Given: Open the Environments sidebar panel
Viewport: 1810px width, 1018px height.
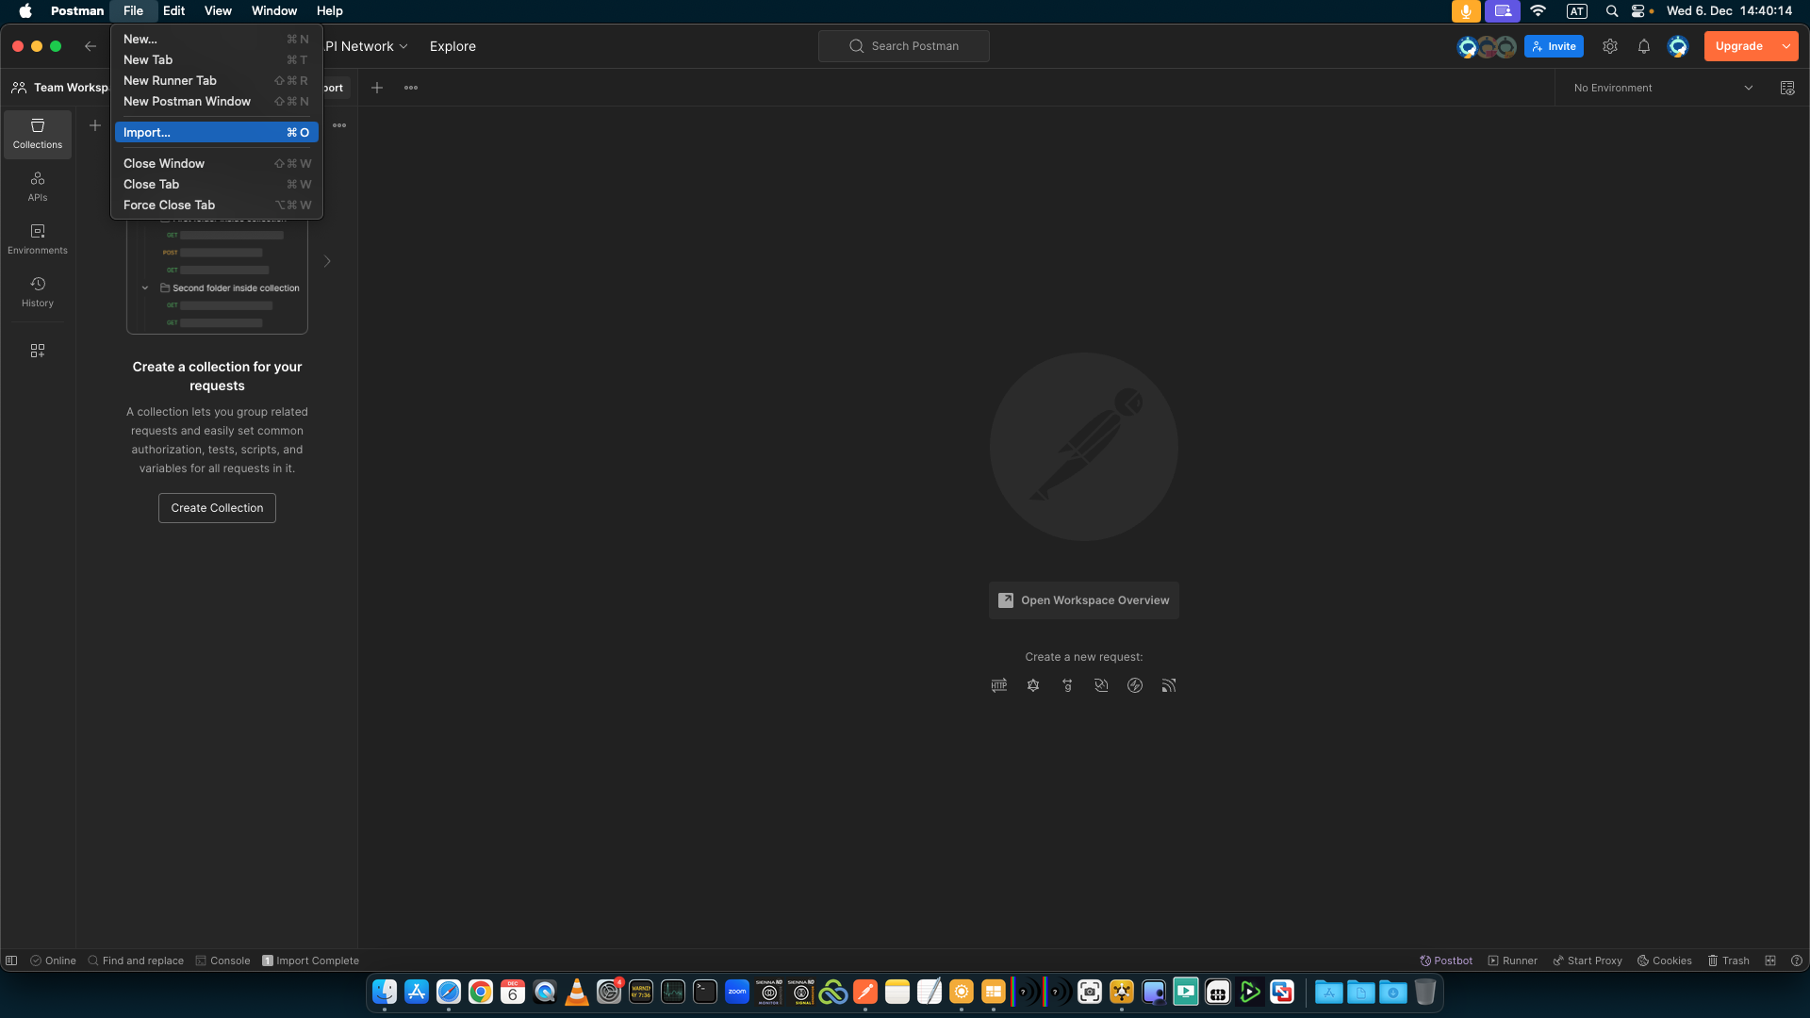Looking at the screenshot, I should [38, 239].
